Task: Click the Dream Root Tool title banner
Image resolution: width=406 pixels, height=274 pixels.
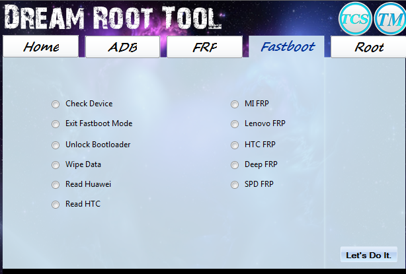Action: 113,17
